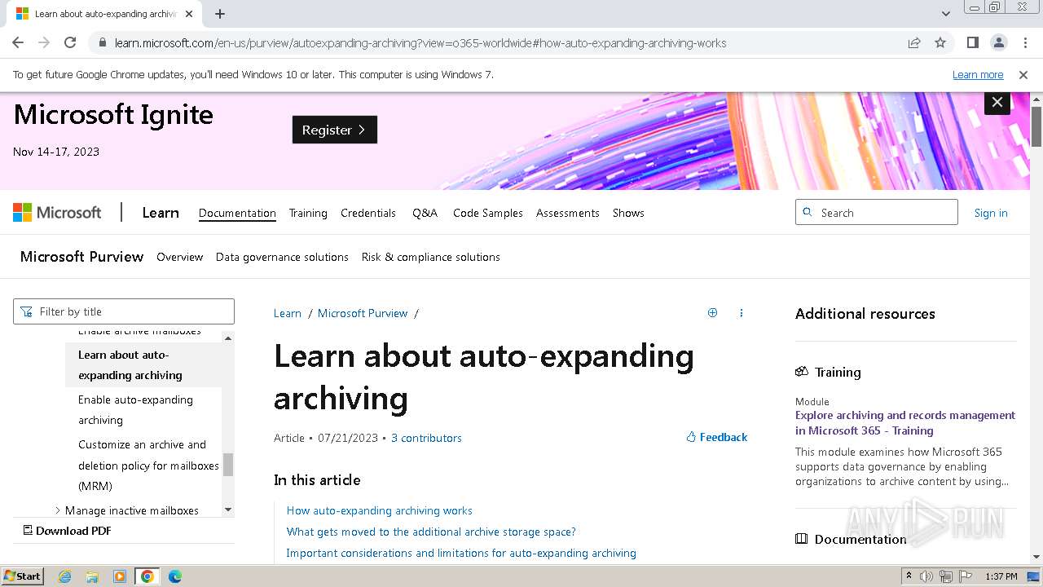Show hidden system tray icons
This screenshot has height=587, width=1043.
tap(909, 576)
